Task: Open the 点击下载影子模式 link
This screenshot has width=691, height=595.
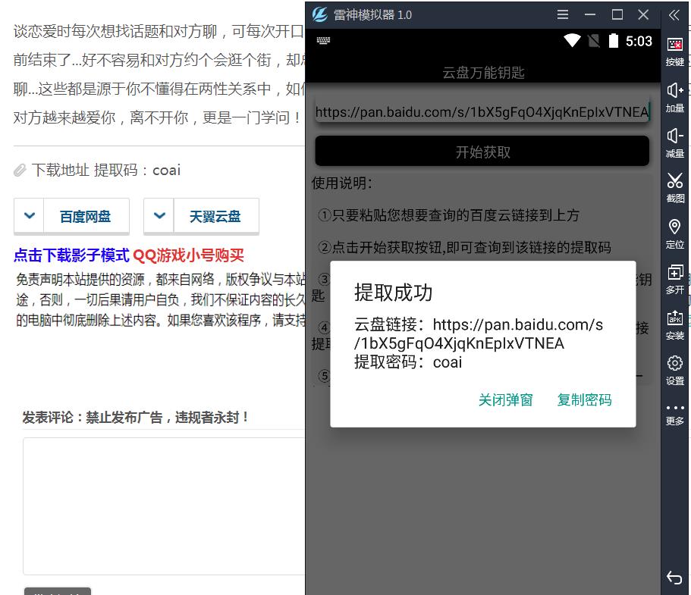Action: pyautogui.click(x=71, y=255)
